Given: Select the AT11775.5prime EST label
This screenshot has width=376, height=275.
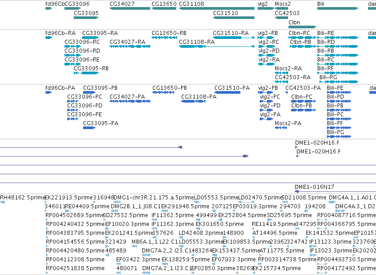Looking at the screenshot, I should point(282,251).
